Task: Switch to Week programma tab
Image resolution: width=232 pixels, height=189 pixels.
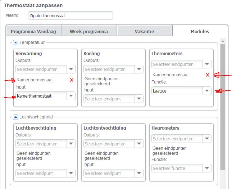Action: pyautogui.click(x=89, y=31)
